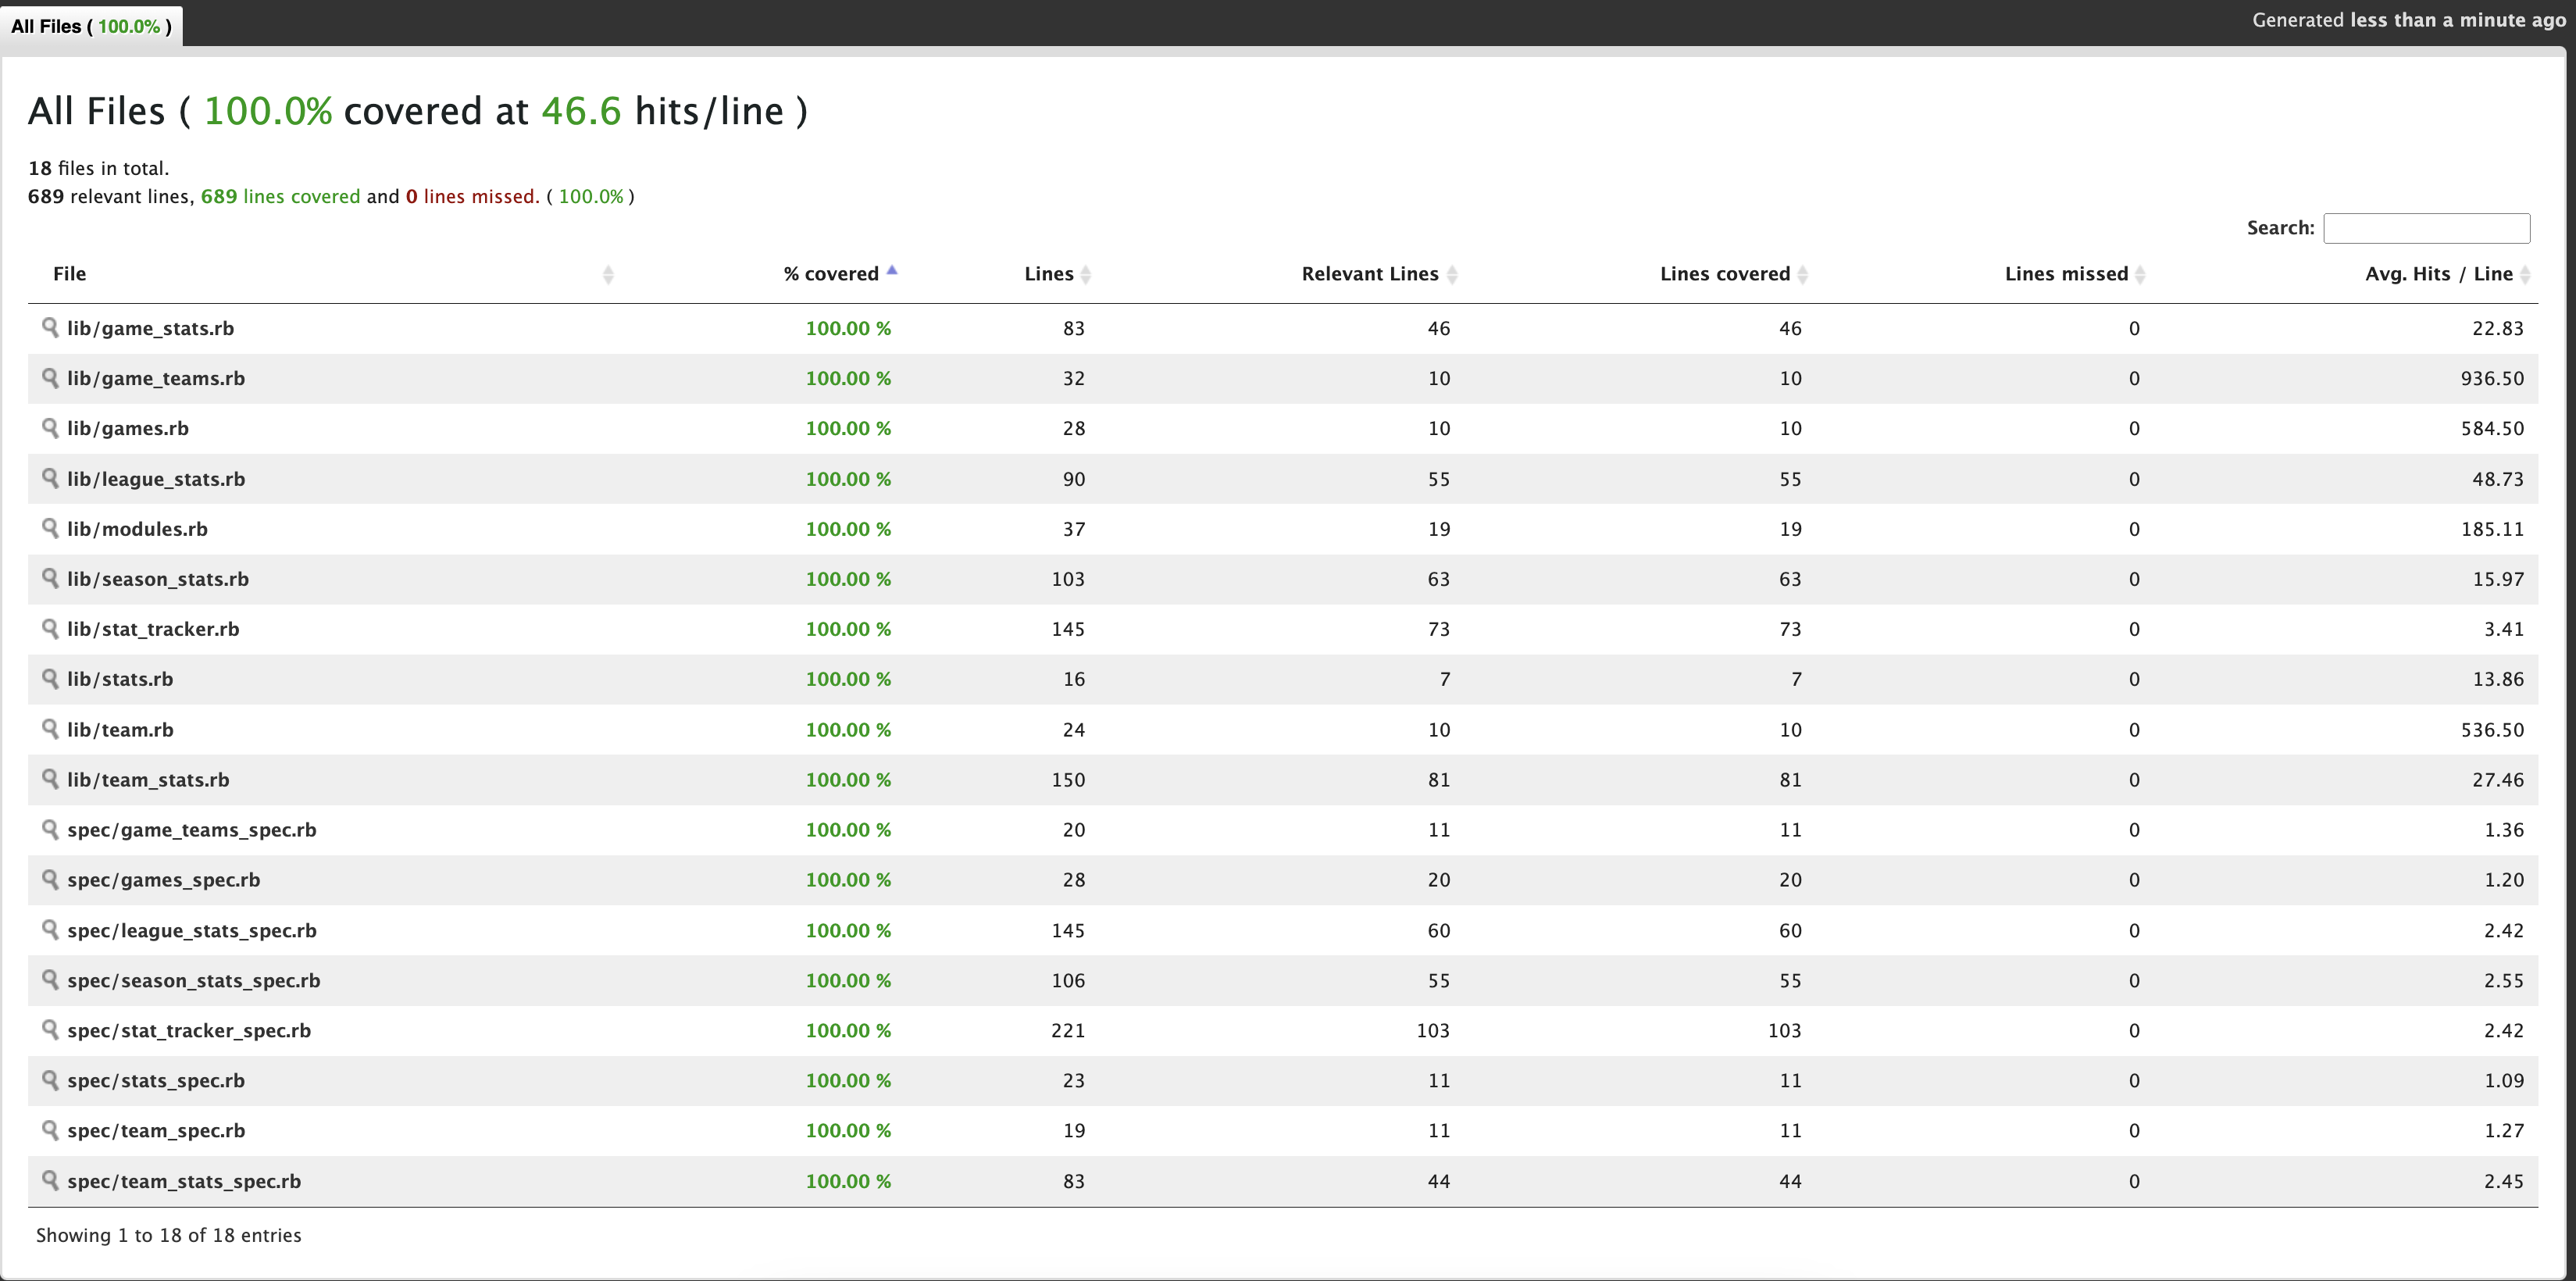Open lib/games.rb file link

(x=128, y=428)
